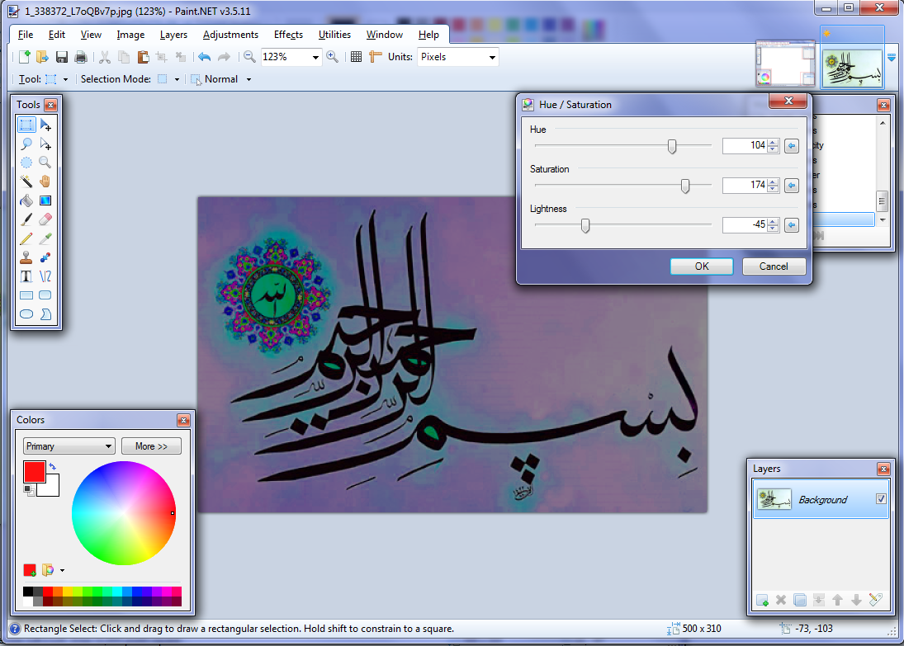The width and height of the screenshot is (904, 646).
Task: Open the Image menu
Action: (130, 35)
